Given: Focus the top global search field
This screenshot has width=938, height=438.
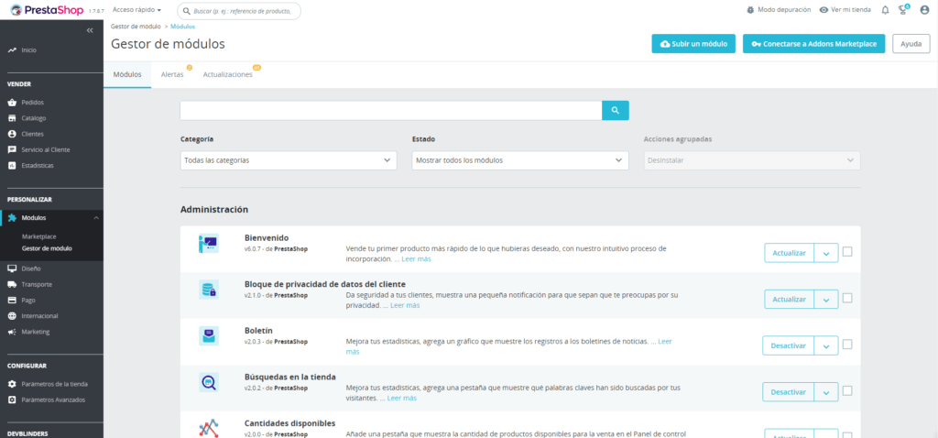Looking at the screenshot, I should (x=239, y=11).
